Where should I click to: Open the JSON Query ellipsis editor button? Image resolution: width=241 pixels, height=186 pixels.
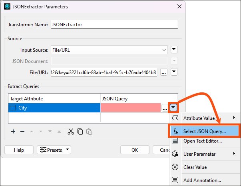tap(164, 108)
